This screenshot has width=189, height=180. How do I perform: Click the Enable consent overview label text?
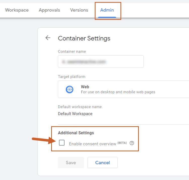92,144
